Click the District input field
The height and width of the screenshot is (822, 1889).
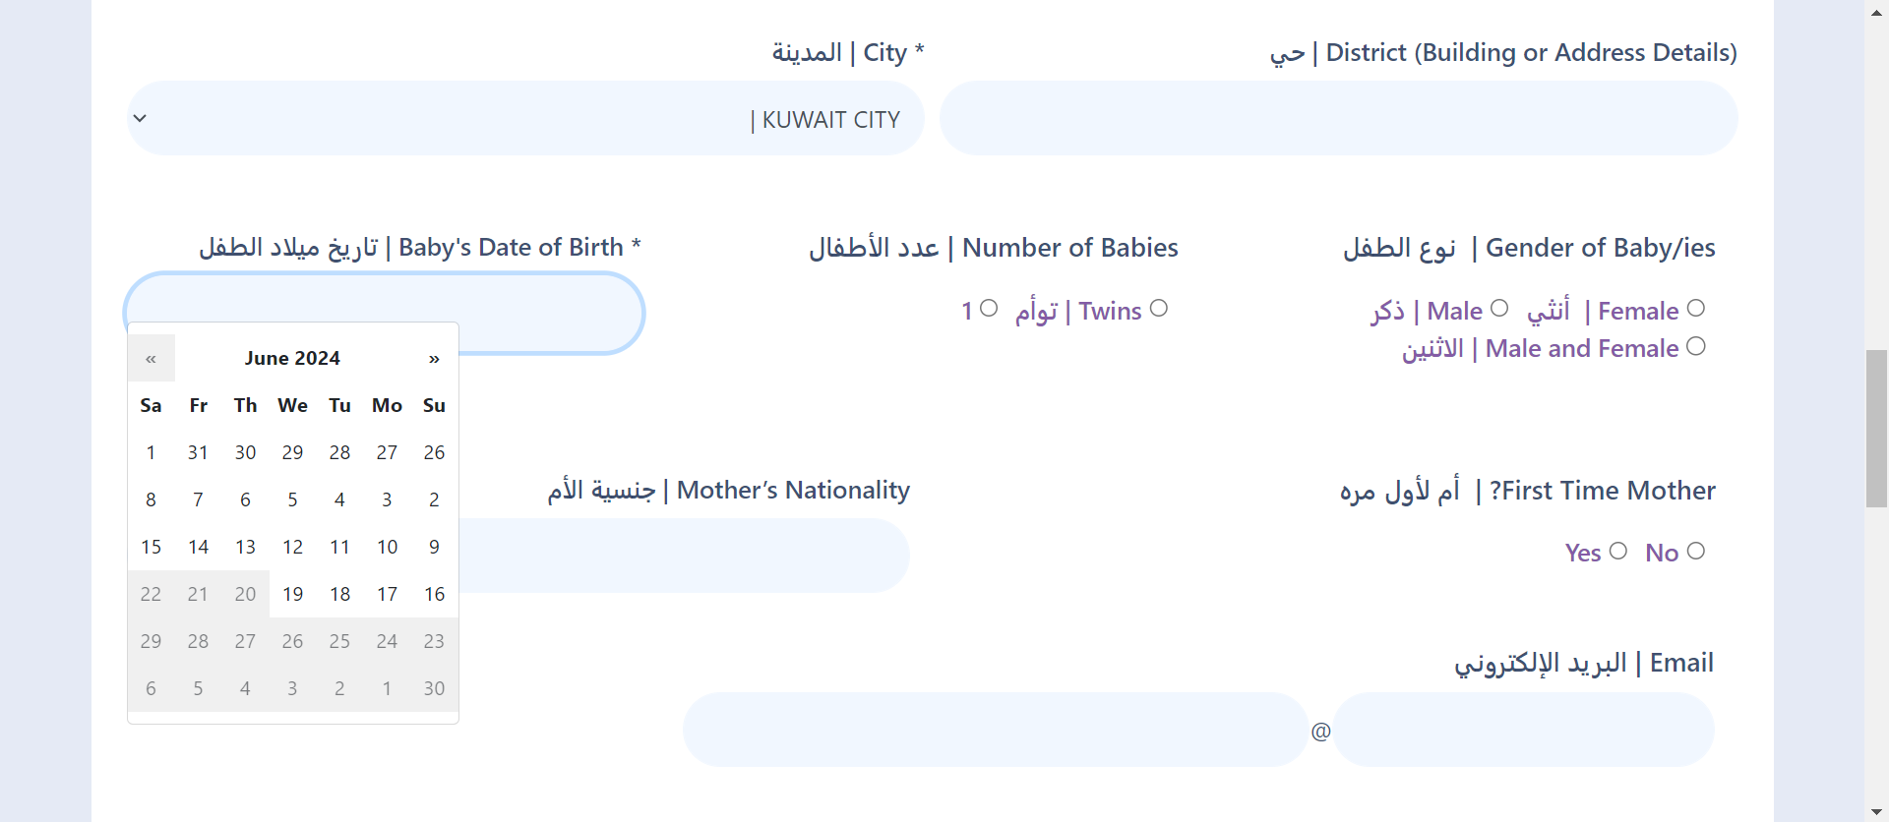point(1338,119)
